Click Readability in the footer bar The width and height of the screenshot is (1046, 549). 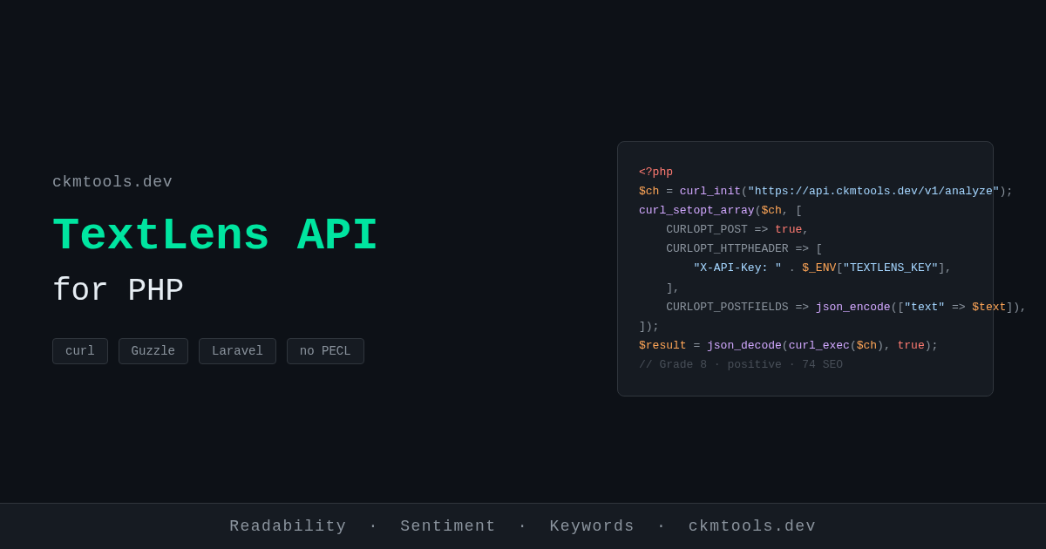[x=288, y=526]
